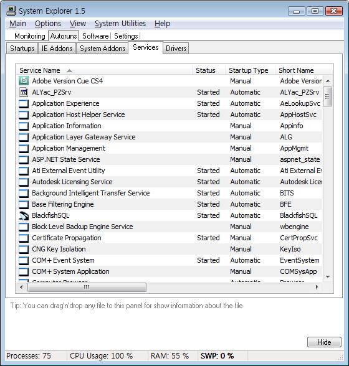Select the BlackfishSQL service name text
The image size is (349, 366).
pos(50,215)
